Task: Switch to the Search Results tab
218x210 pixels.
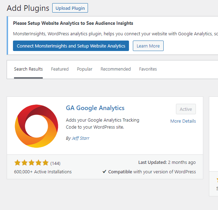Action: point(28,69)
